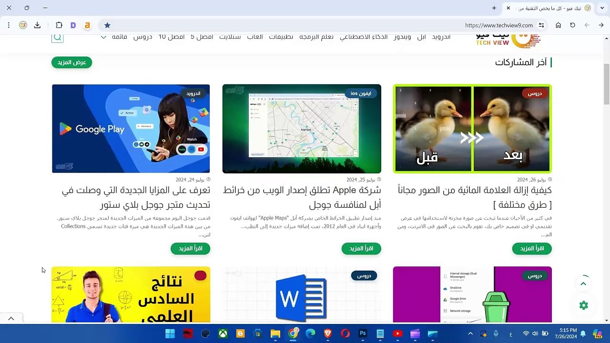The image size is (610, 343).
Task: Open the notifications bell in tray
Action: pyautogui.click(x=582, y=334)
